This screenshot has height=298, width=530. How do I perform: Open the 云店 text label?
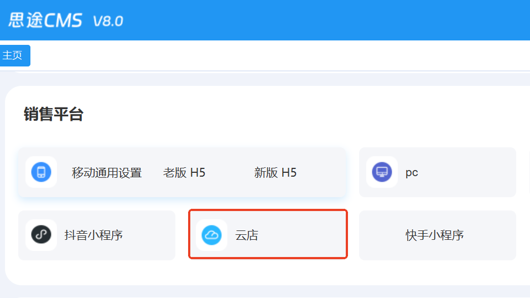(x=247, y=235)
